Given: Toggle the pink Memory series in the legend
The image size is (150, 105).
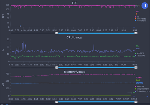Looking at the screenshot, I should (x=139, y=86).
